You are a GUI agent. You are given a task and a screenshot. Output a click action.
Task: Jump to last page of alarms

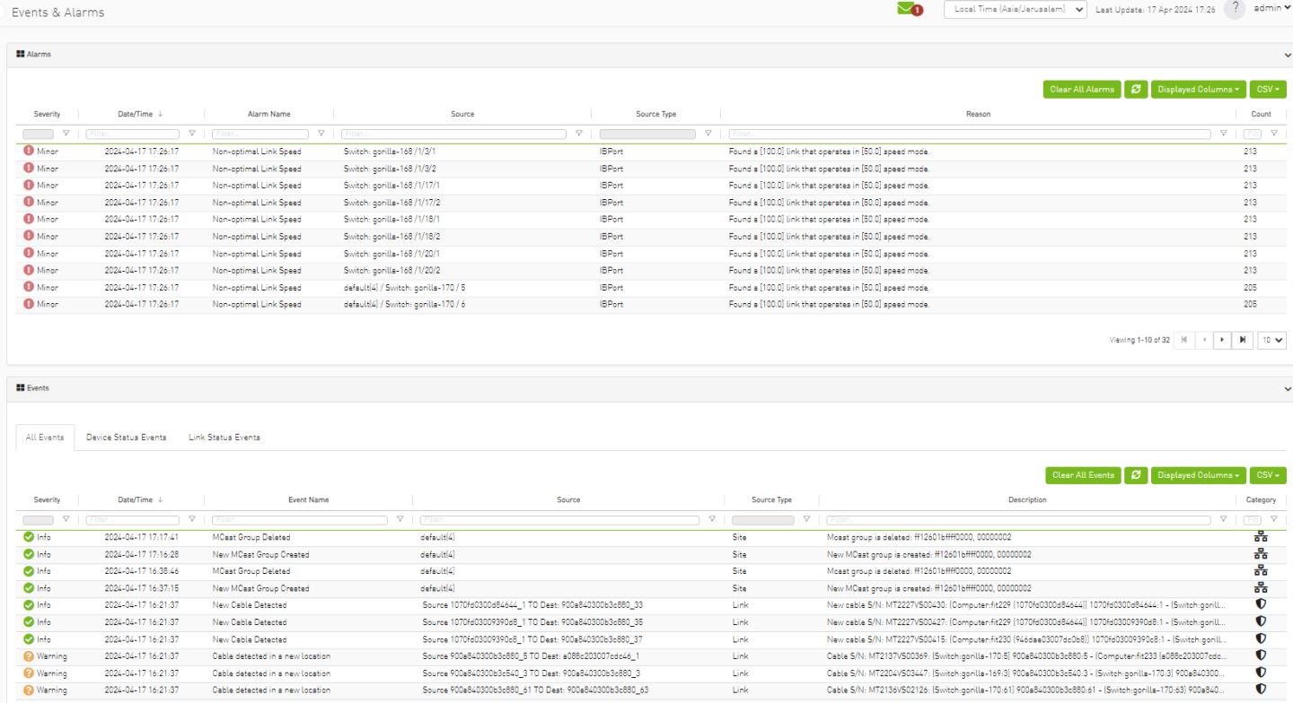[1243, 340]
